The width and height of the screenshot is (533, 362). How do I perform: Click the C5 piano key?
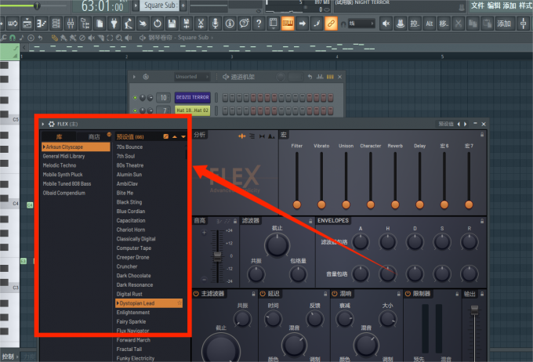(9, 120)
